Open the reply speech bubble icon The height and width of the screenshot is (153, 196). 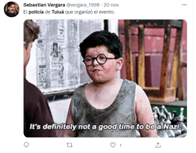26,145
